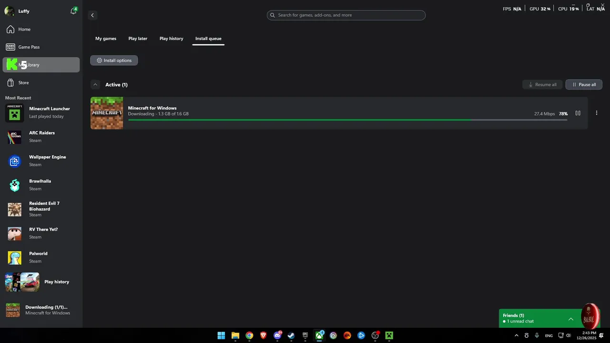The height and width of the screenshot is (343, 610).
Task: Click the Pause all button
Action: click(x=584, y=85)
